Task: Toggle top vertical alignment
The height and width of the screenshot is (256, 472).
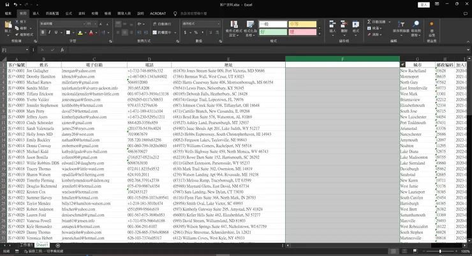Action: [118, 24]
